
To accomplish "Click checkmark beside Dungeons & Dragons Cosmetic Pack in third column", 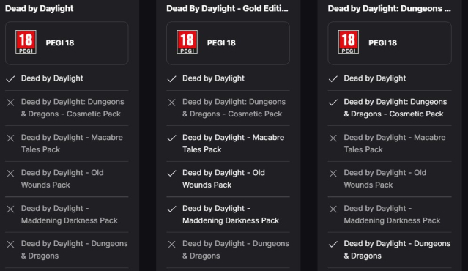I will tap(333, 103).
